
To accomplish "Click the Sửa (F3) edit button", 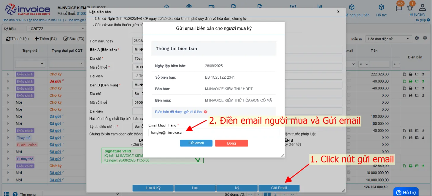I will pyautogui.click(x=74, y=39).
